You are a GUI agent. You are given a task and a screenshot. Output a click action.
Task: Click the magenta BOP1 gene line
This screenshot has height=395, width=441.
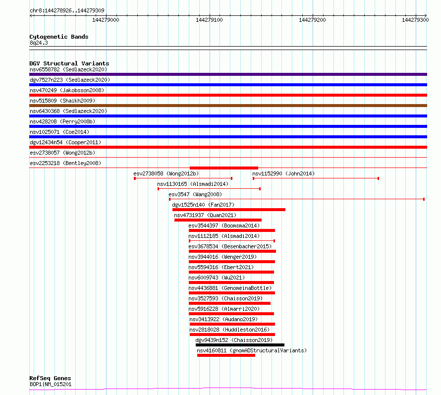click(x=228, y=389)
